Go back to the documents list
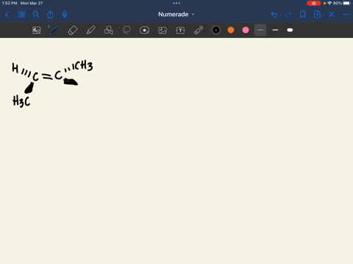353x264 pixels. click(x=7, y=15)
